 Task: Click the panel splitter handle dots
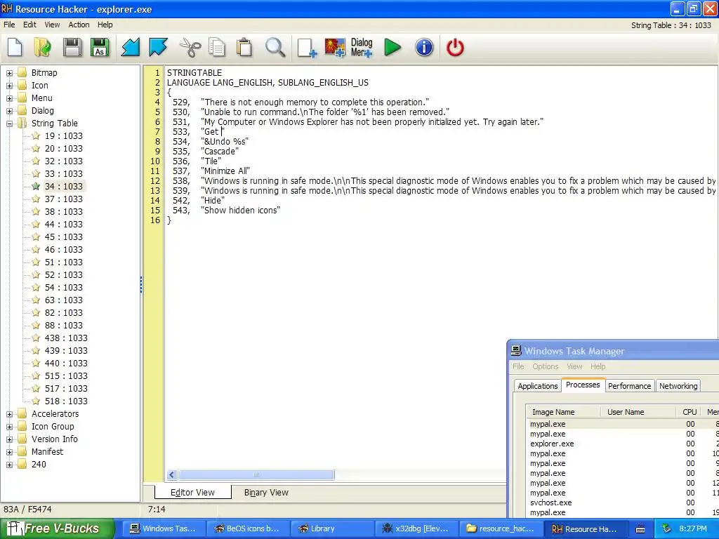[141, 285]
